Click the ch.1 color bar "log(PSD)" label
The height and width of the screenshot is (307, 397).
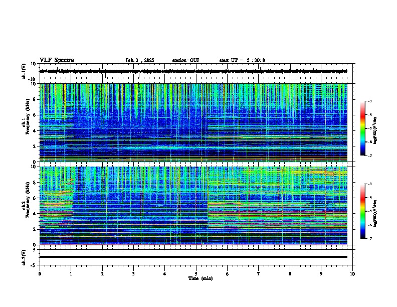pyautogui.click(x=375, y=130)
